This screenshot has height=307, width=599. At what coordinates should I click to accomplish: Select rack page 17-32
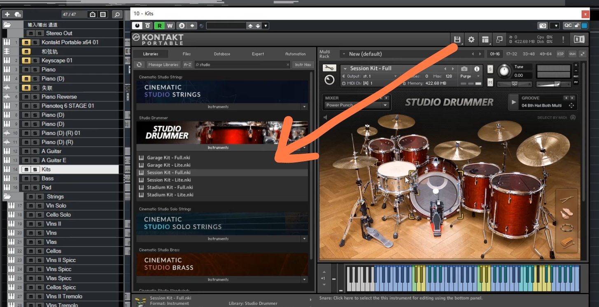(511, 54)
